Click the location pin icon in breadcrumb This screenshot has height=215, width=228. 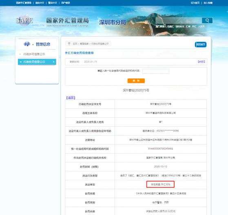tap(69, 44)
